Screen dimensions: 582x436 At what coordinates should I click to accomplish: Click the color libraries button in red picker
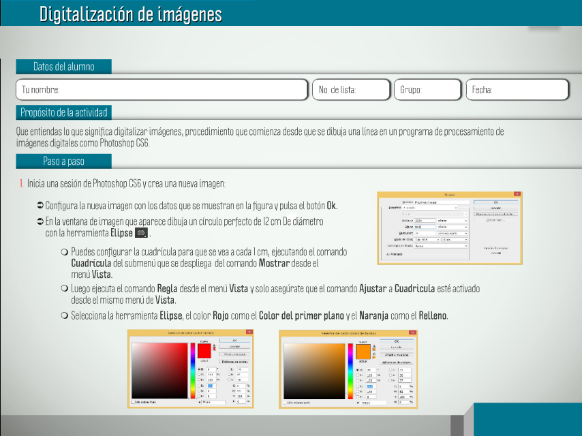click(x=234, y=360)
